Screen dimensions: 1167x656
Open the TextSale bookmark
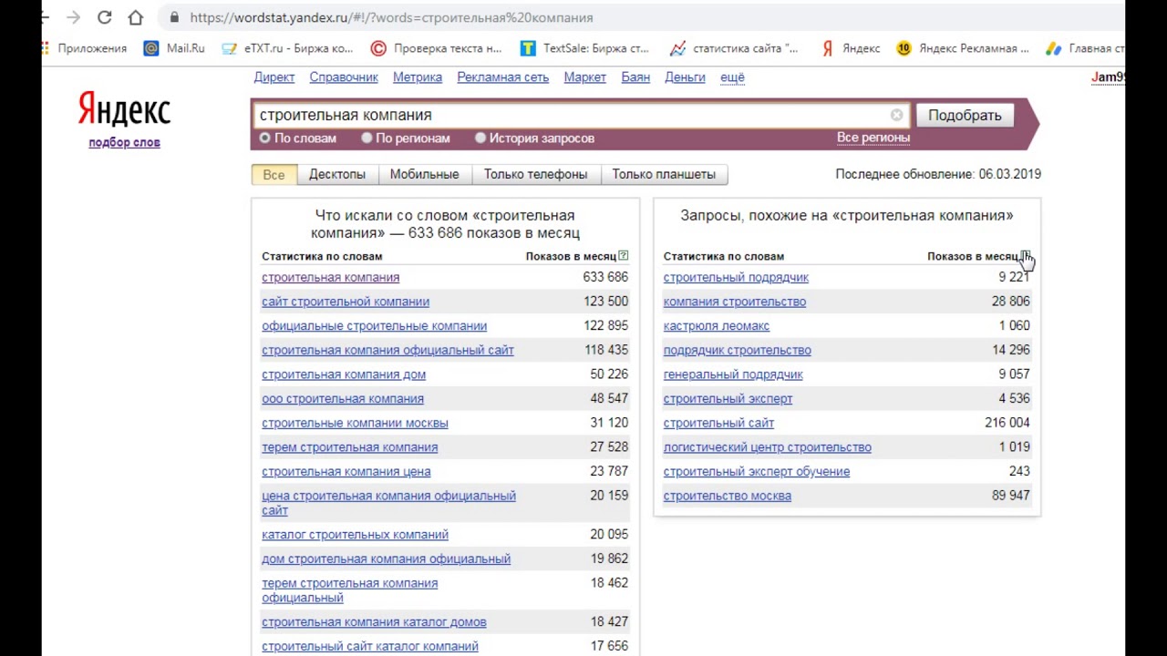584,48
